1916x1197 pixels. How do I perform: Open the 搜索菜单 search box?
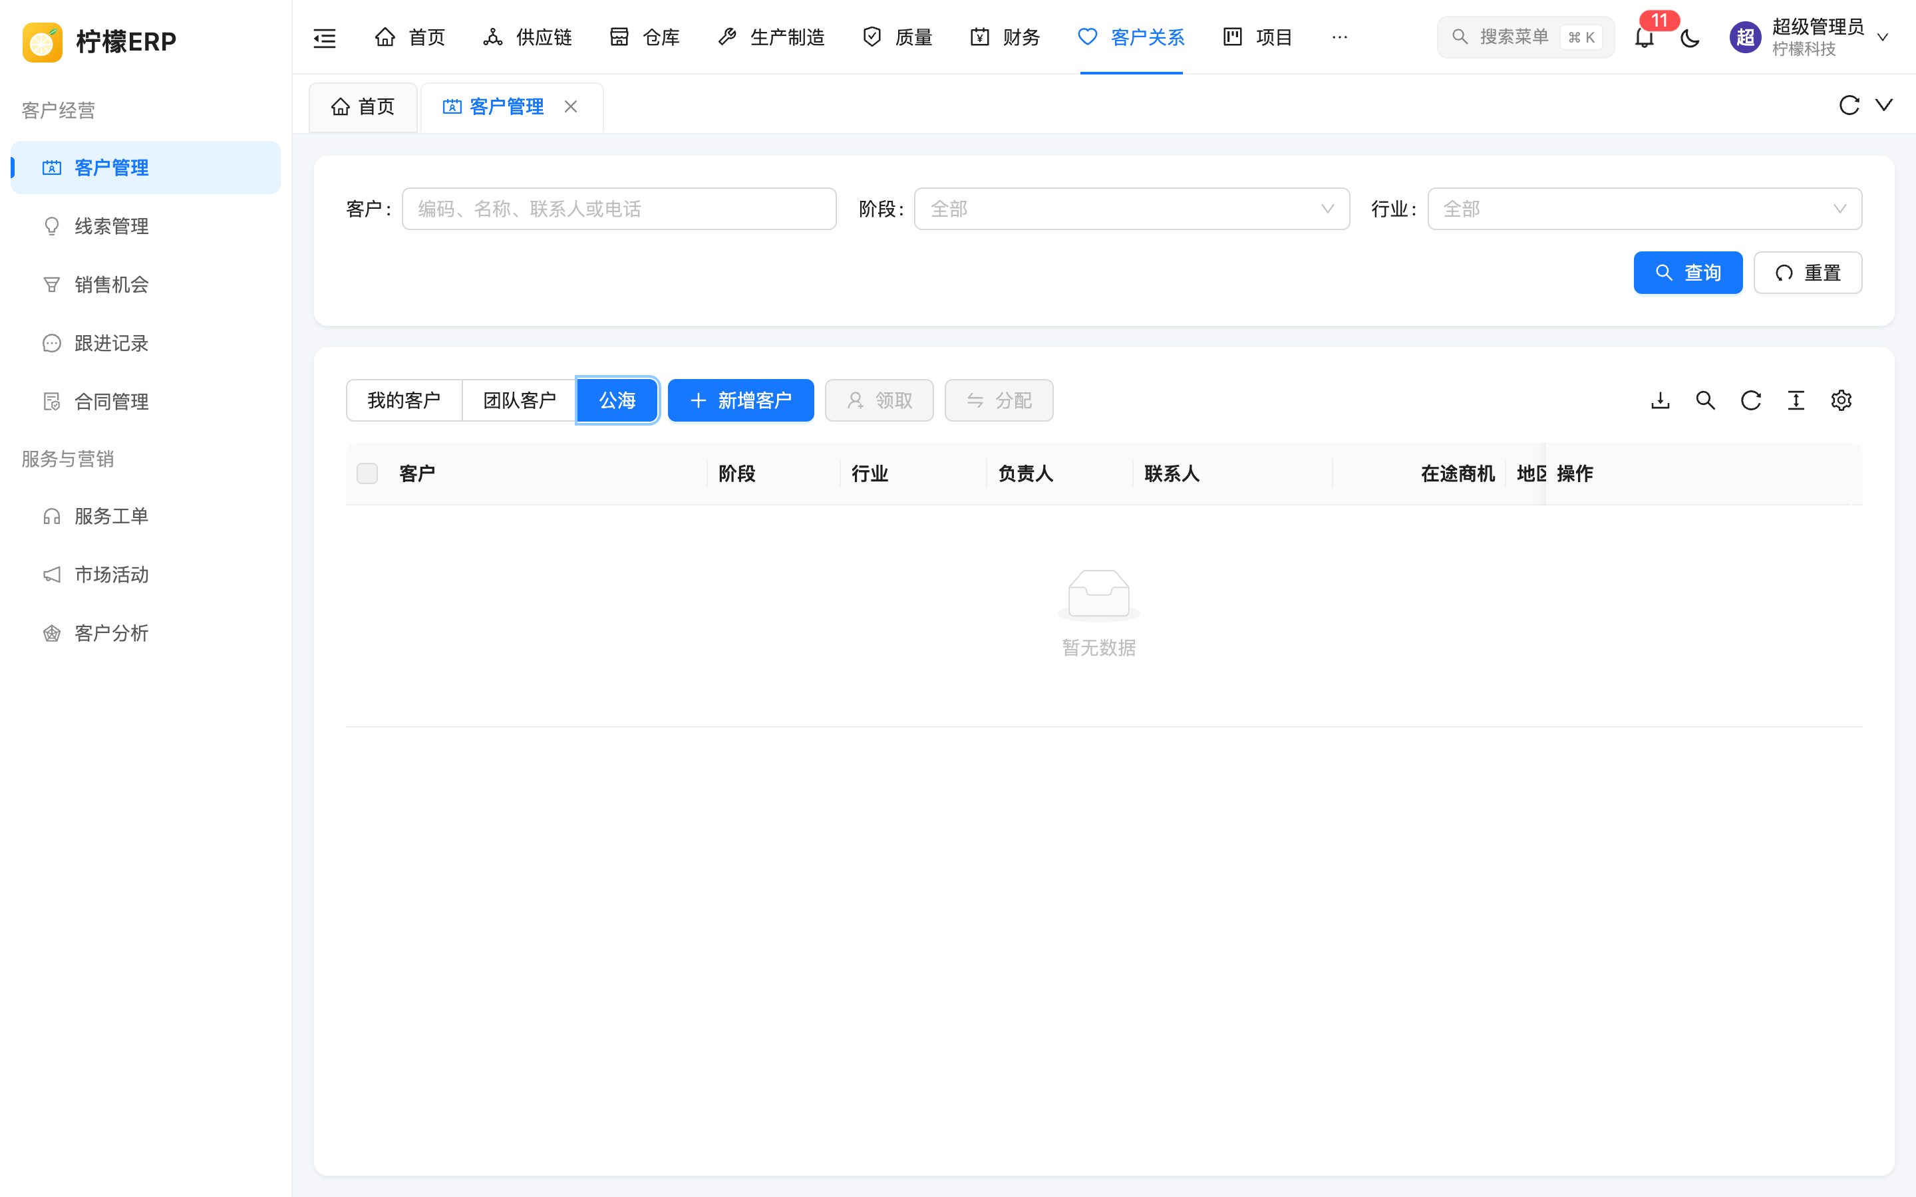point(1525,37)
